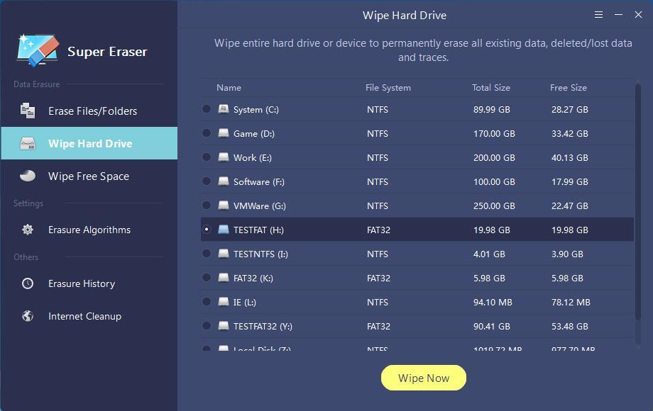The height and width of the screenshot is (411, 653).
Task: Click the Game (D:) drive icon
Action: click(224, 133)
